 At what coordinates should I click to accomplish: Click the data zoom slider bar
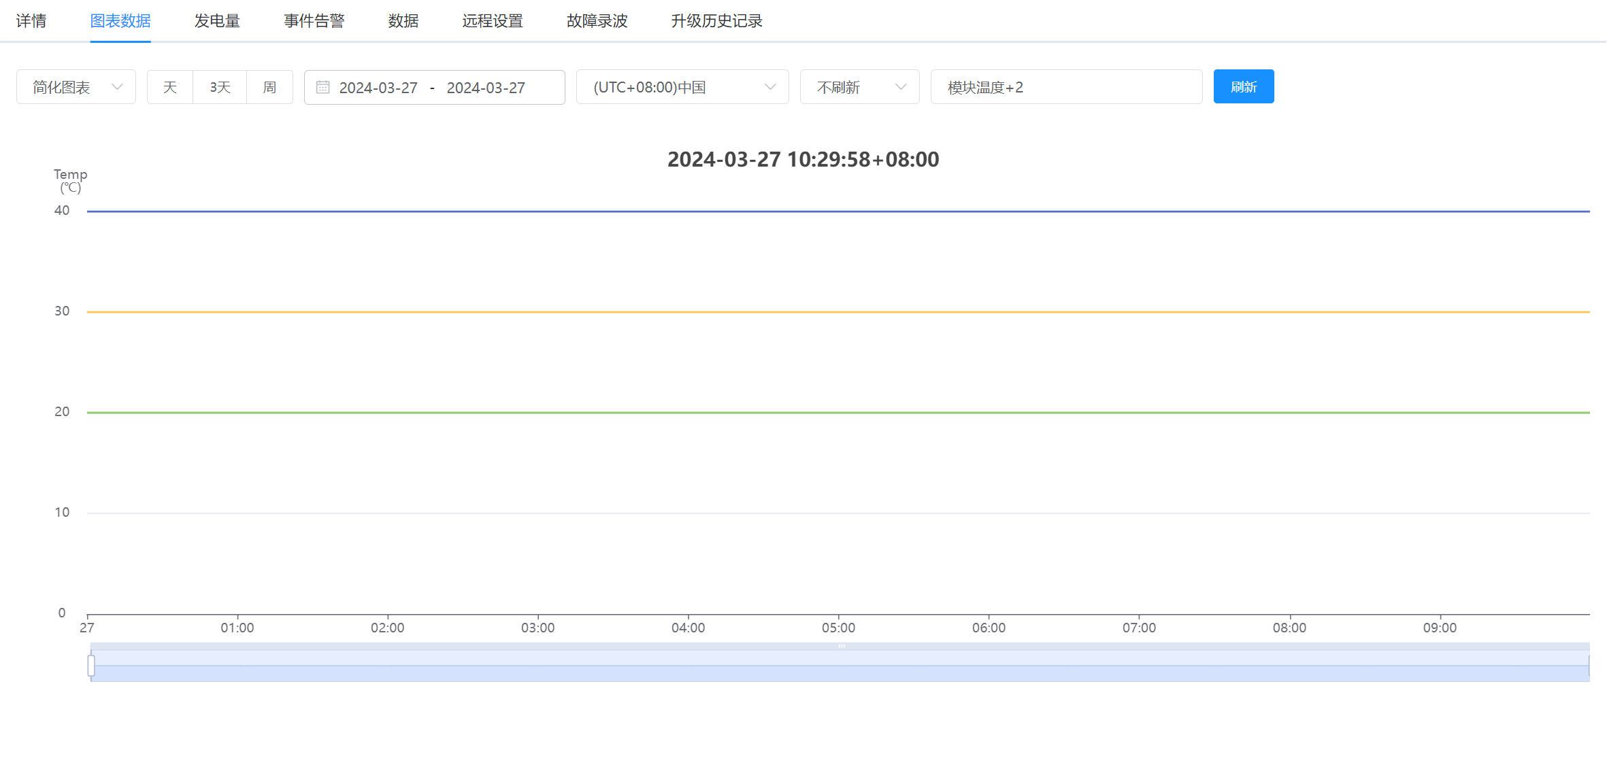tap(840, 666)
